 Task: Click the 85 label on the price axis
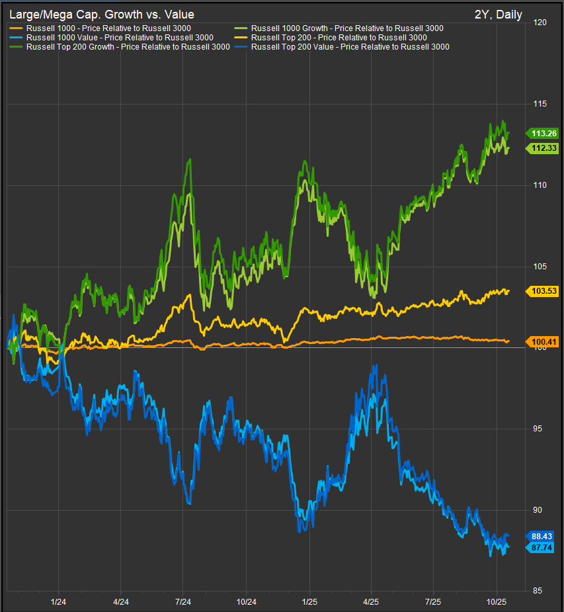[x=538, y=591]
